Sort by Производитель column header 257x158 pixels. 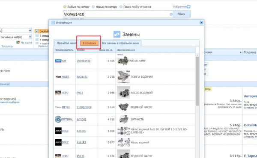64,50
